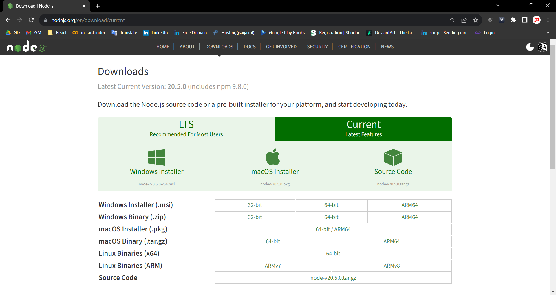The width and height of the screenshot is (556, 295).
Task: Open the GET INVOLVED nav item
Action: 281,47
